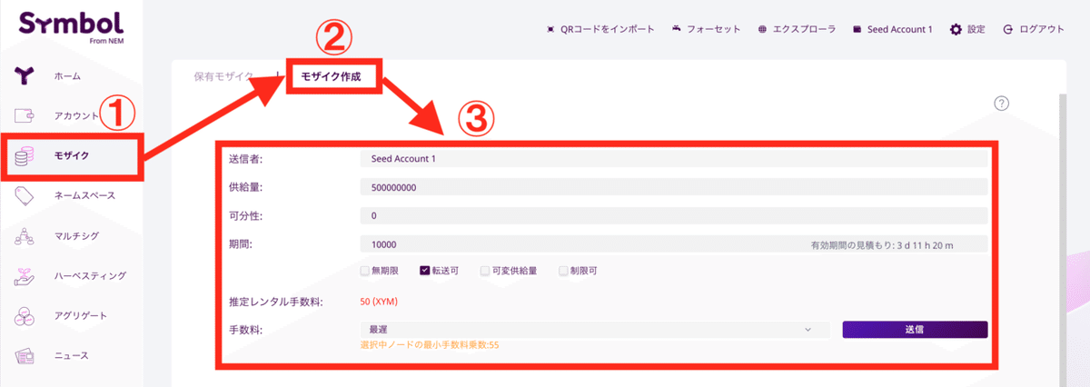Click the logout arrow icon
The height and width of the screenshot is (387, 1090).
click(1007, 29)
